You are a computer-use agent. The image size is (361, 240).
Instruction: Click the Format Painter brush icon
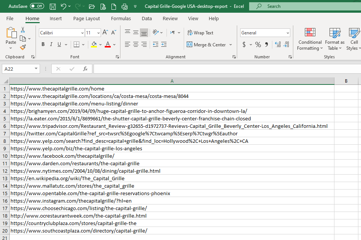(23, 47)
